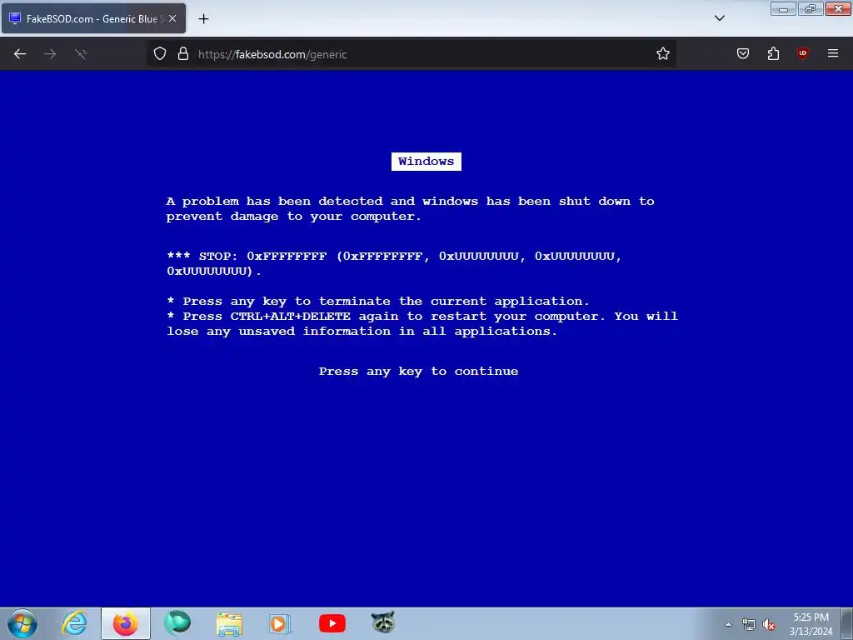The height and width of the screenshot is (640, 853).
Task: Open the Firefox hamburger menu
Action: (x=833, y=53)
